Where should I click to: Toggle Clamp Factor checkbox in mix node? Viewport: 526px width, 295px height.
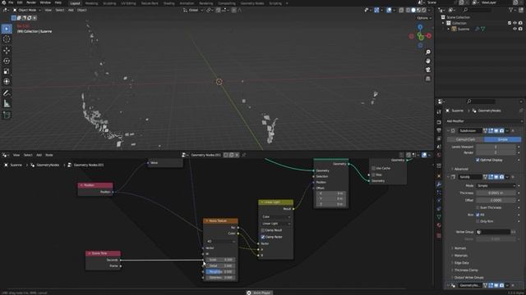[x=263, y=237]
